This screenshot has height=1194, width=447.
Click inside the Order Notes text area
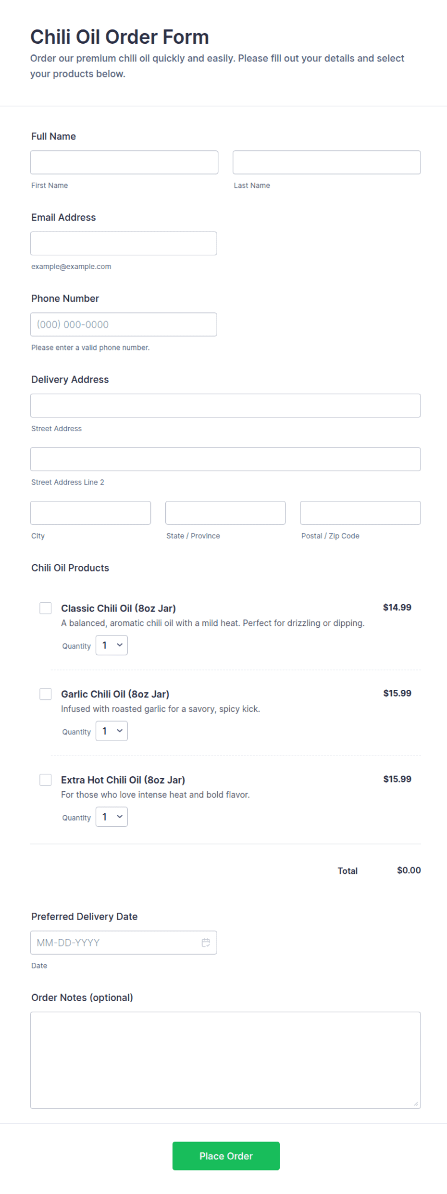point(225,1060)
